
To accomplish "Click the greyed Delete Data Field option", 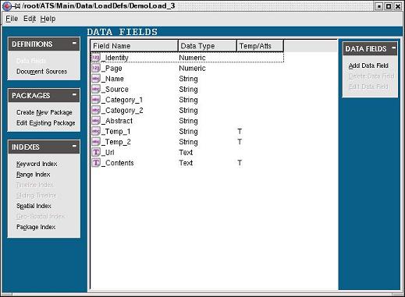I will tap(371, 76).
